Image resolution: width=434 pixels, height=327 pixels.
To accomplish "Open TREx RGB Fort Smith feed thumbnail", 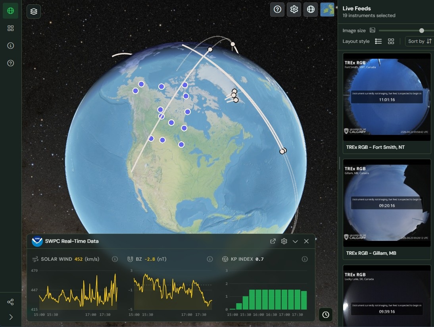I will (x=387, y=97).
